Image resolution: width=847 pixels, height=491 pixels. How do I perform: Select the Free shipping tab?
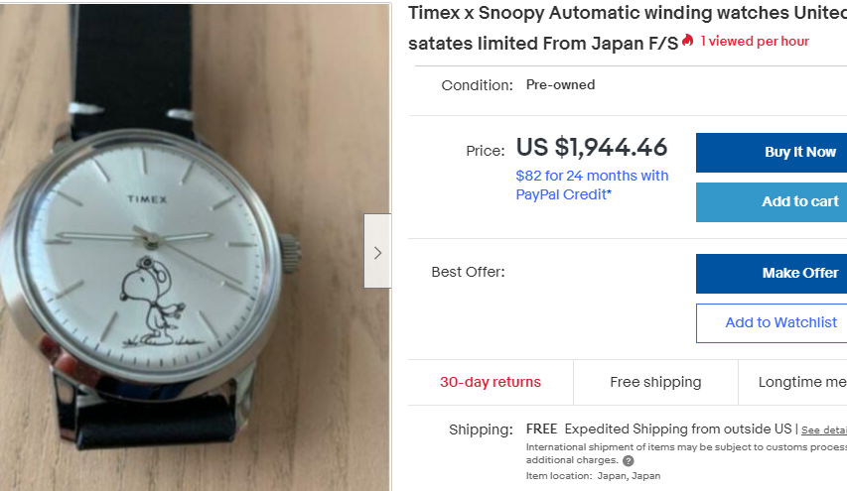(x=655, y=382)
